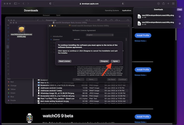Open Release Notes under watchOS 9 beta
The height and width of the screenshot is (125, 184).
point(140,122)
